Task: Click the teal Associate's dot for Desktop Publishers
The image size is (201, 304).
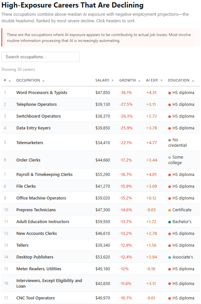Action: [x=170, y=257]
